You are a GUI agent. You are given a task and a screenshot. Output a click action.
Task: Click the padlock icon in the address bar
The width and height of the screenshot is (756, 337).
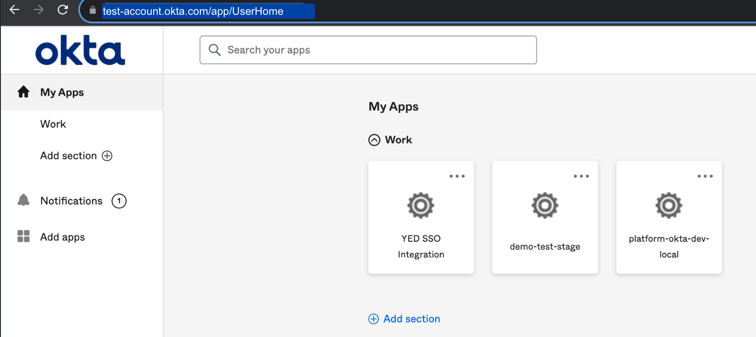click(x=93, y=10)
